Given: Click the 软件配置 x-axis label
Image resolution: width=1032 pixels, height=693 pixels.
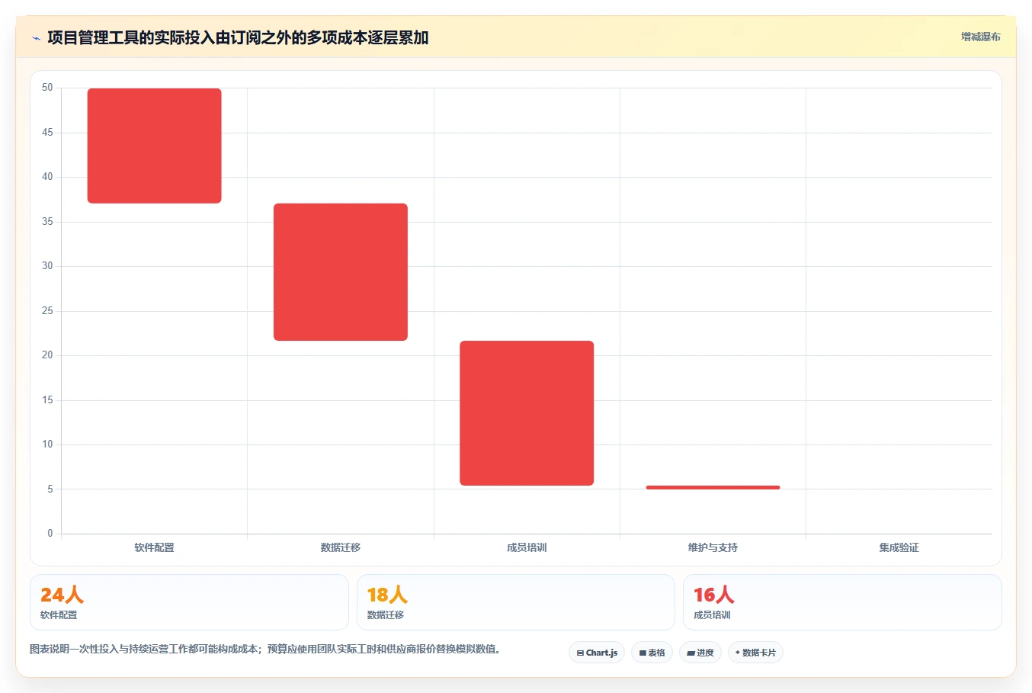Looking at the screenshot, I should coord(155,547).
